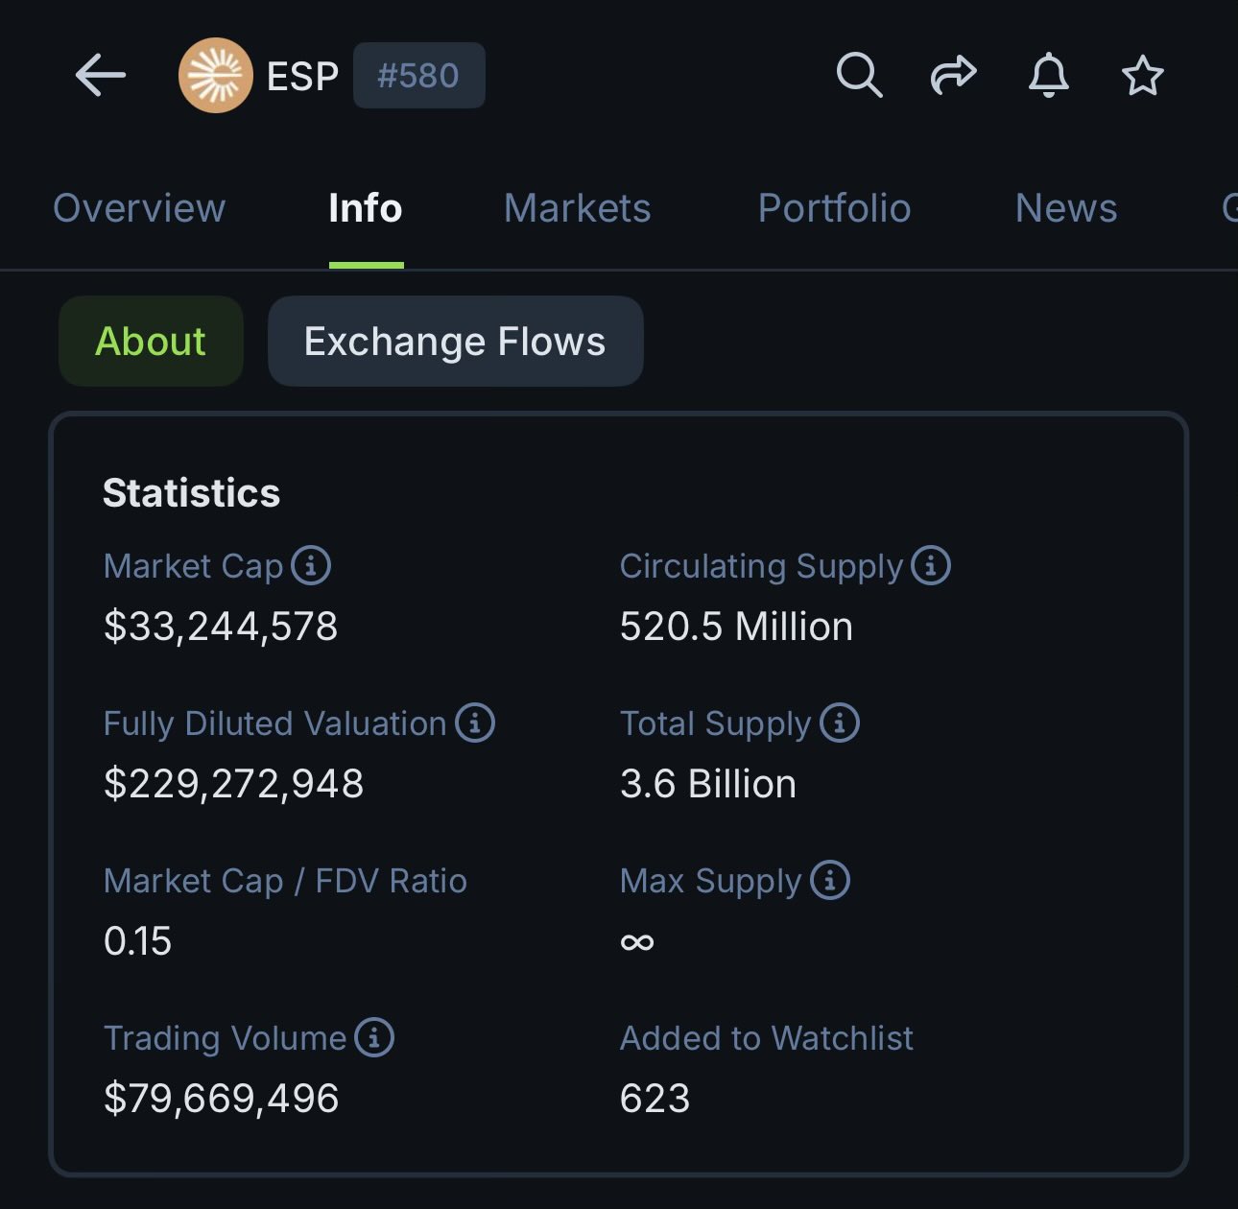Set a price alert bell
Image resolution: width=1238 pixels, height=1209 pixels.
[x=1048, y=75]
